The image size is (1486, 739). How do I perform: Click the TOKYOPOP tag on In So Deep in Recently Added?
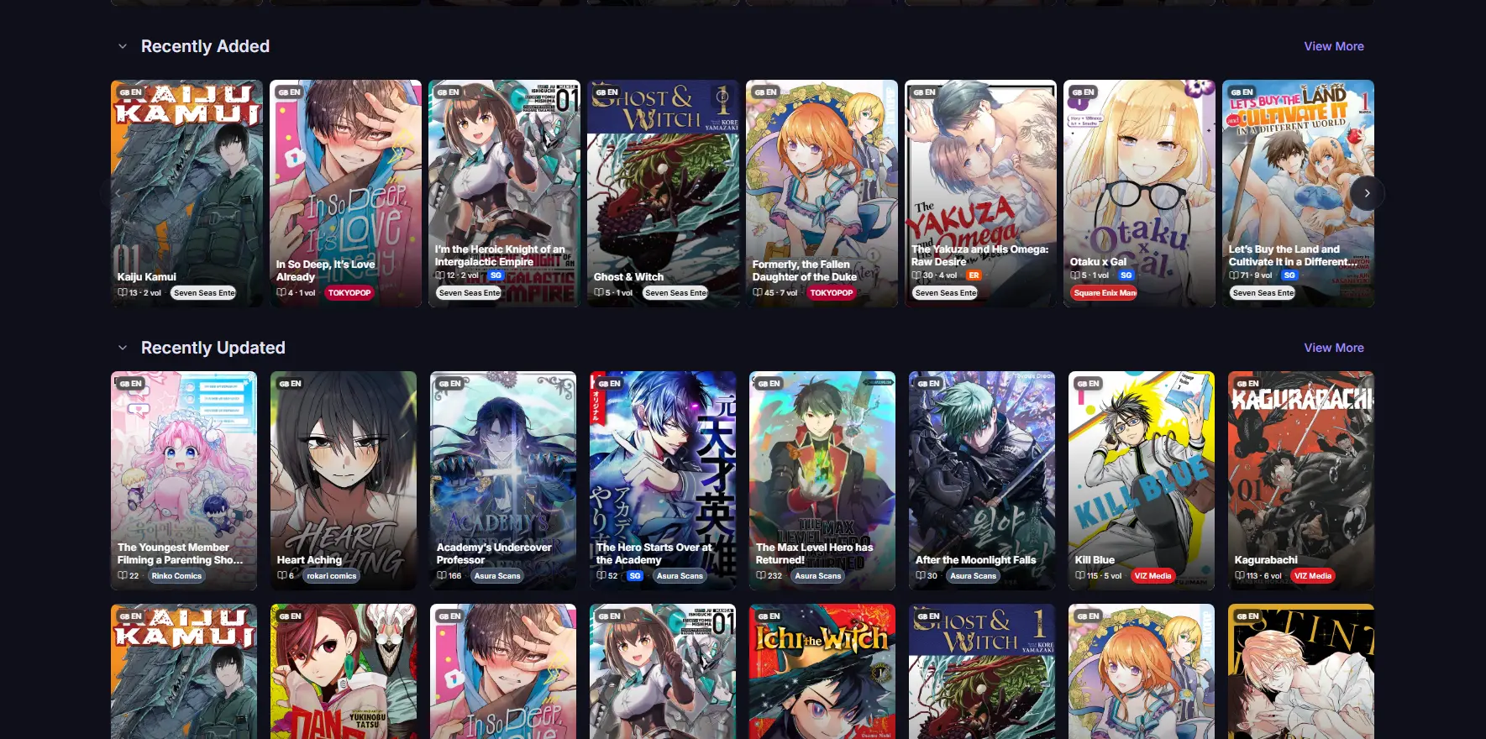[x=349, y=293]
